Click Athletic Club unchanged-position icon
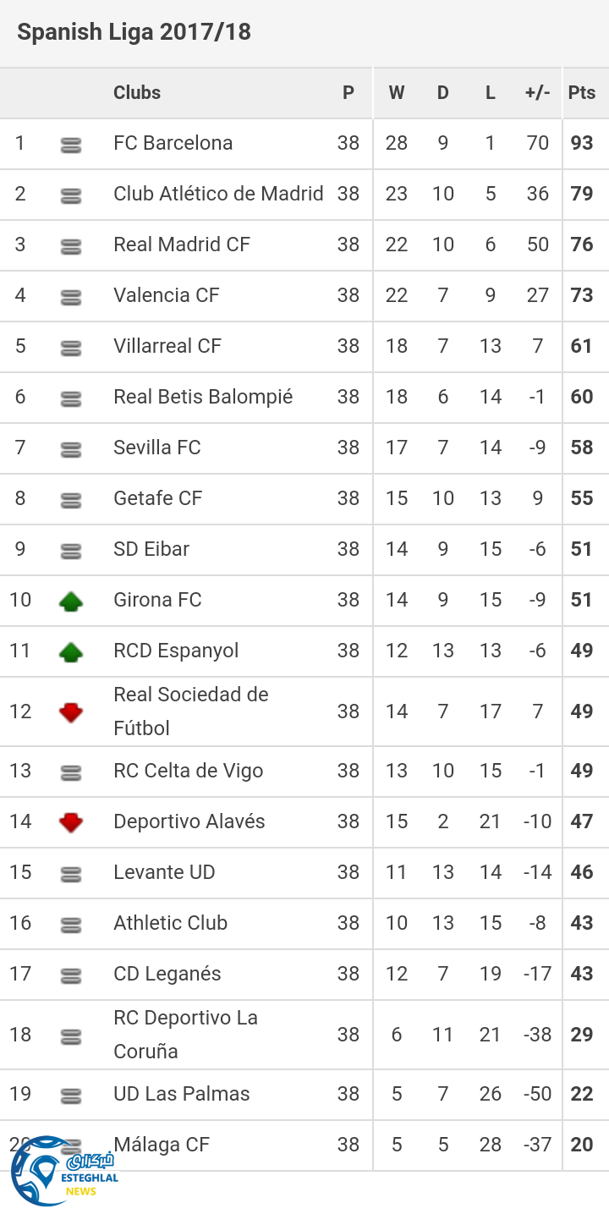This screenshot has height=1225, width=609. coord(71,926)
